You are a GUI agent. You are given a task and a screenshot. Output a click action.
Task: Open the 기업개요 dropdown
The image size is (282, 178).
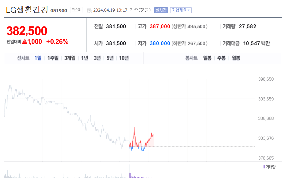coord(181,10)
